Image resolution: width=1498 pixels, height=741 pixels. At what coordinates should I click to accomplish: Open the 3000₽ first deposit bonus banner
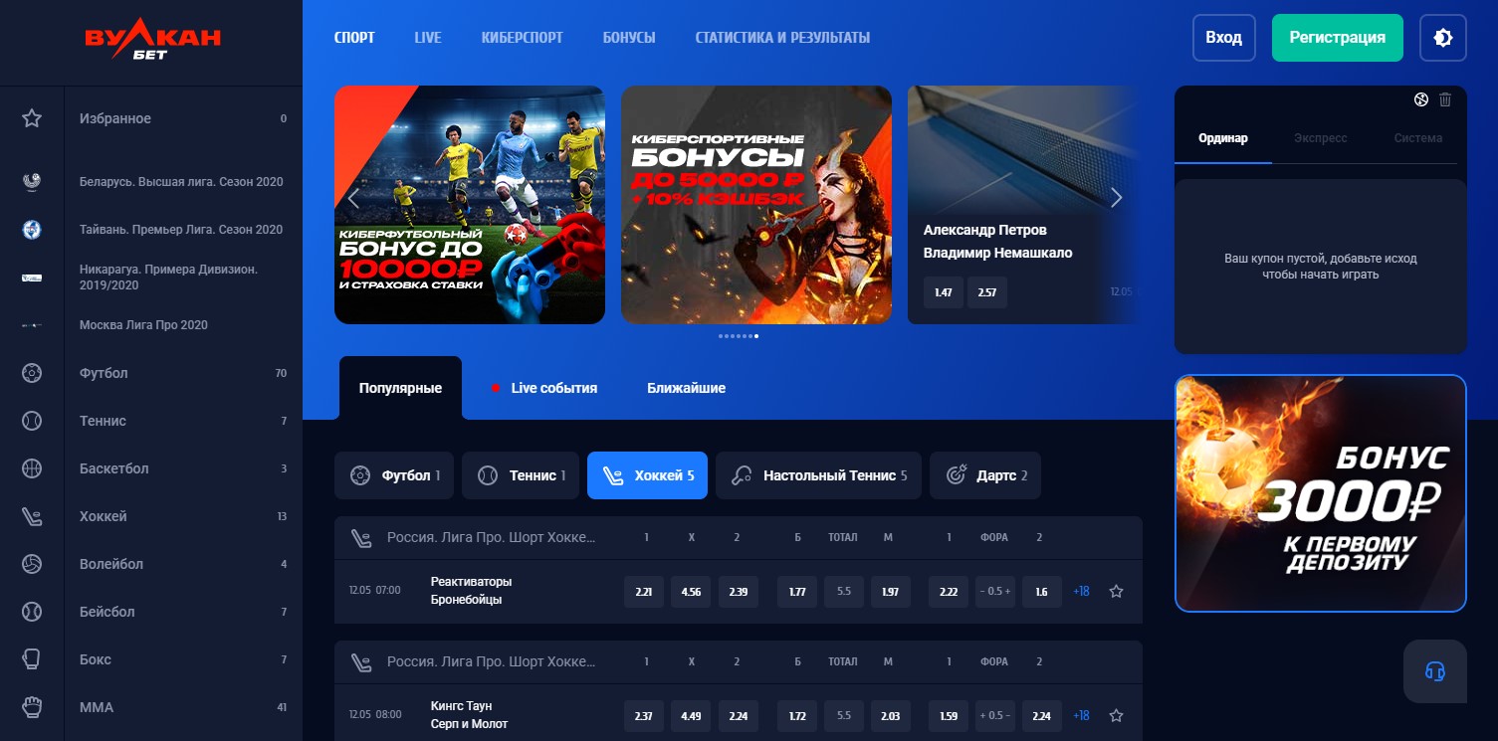[x=1320, y=493]
